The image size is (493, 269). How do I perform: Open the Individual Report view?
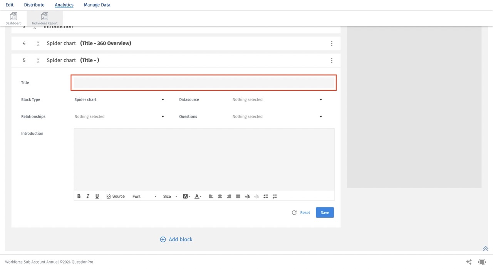coord(45,18)
